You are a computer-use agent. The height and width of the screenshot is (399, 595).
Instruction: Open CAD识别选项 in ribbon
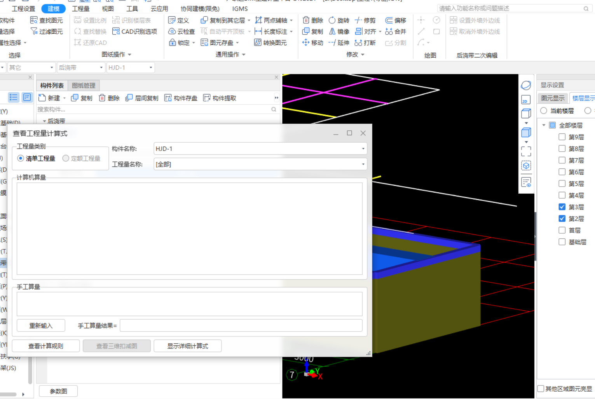click(x=134, y=31)
